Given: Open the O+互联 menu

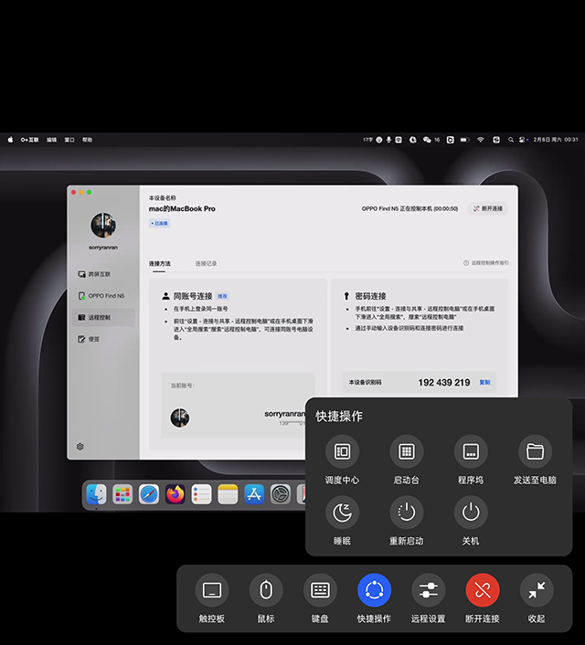Looking at the screenshot, I should 29,140.
